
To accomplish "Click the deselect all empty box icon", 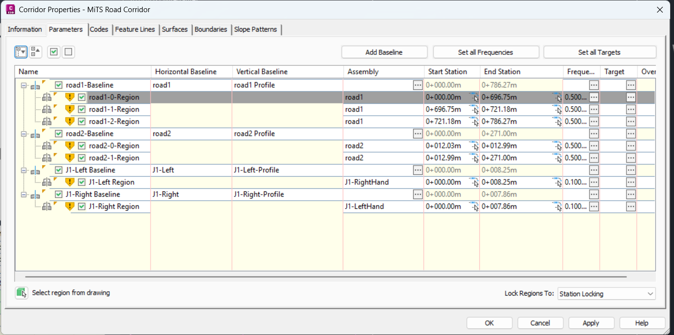I will pyautogui.click(x=68, y=52).
